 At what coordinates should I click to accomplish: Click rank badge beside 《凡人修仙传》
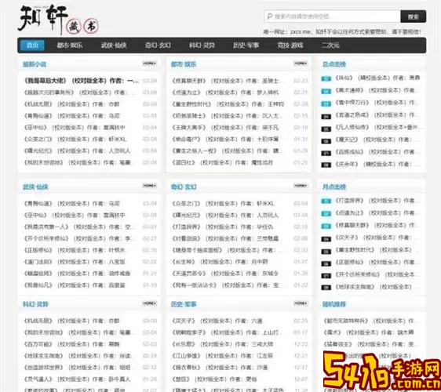tap(326, 129)
